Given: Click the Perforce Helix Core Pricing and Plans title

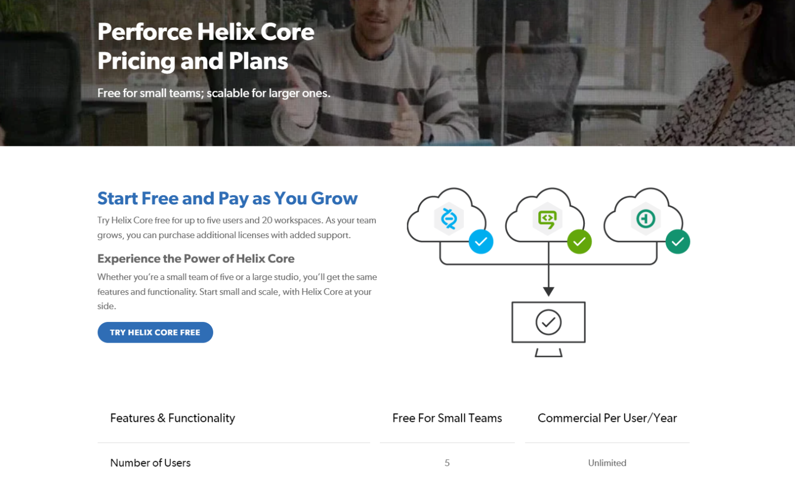Looking at the screenshot, I should [206, 46].
